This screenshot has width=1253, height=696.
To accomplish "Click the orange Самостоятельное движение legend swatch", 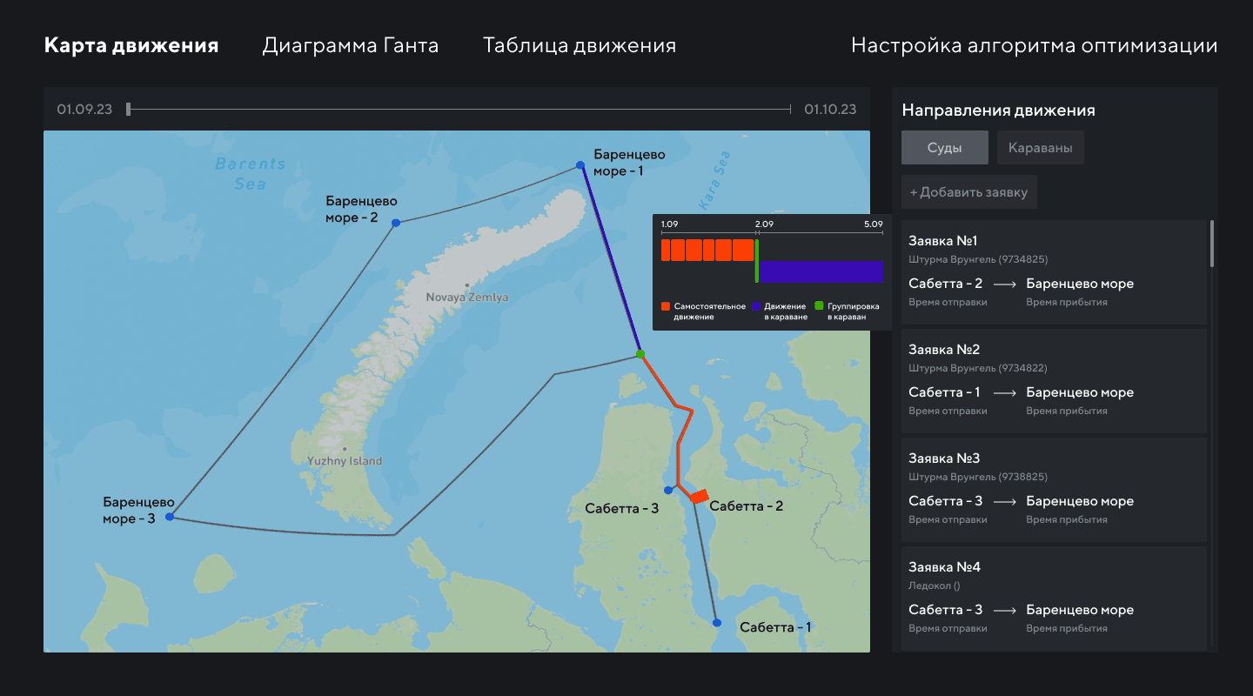I will (666, 306).
